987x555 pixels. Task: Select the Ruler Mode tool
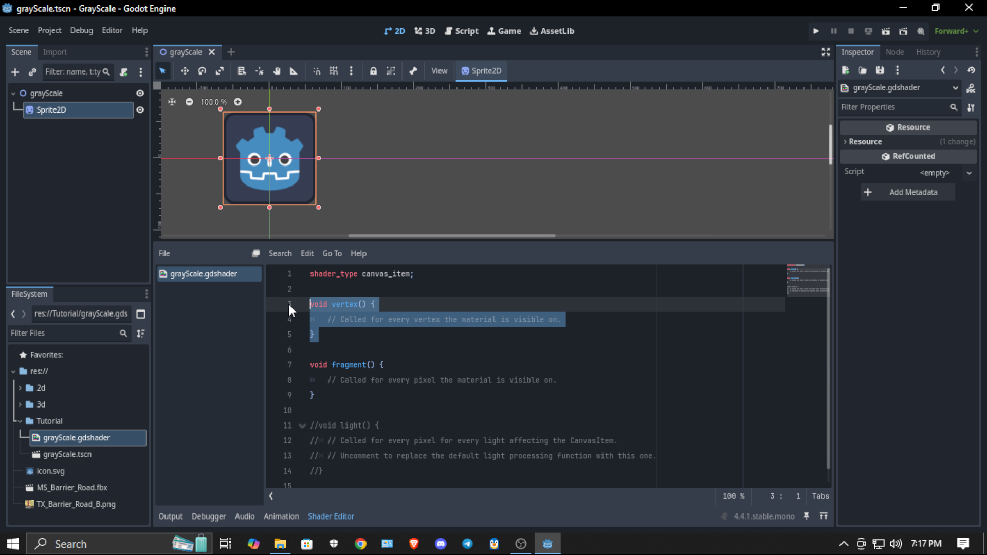(x=294, y=71)
